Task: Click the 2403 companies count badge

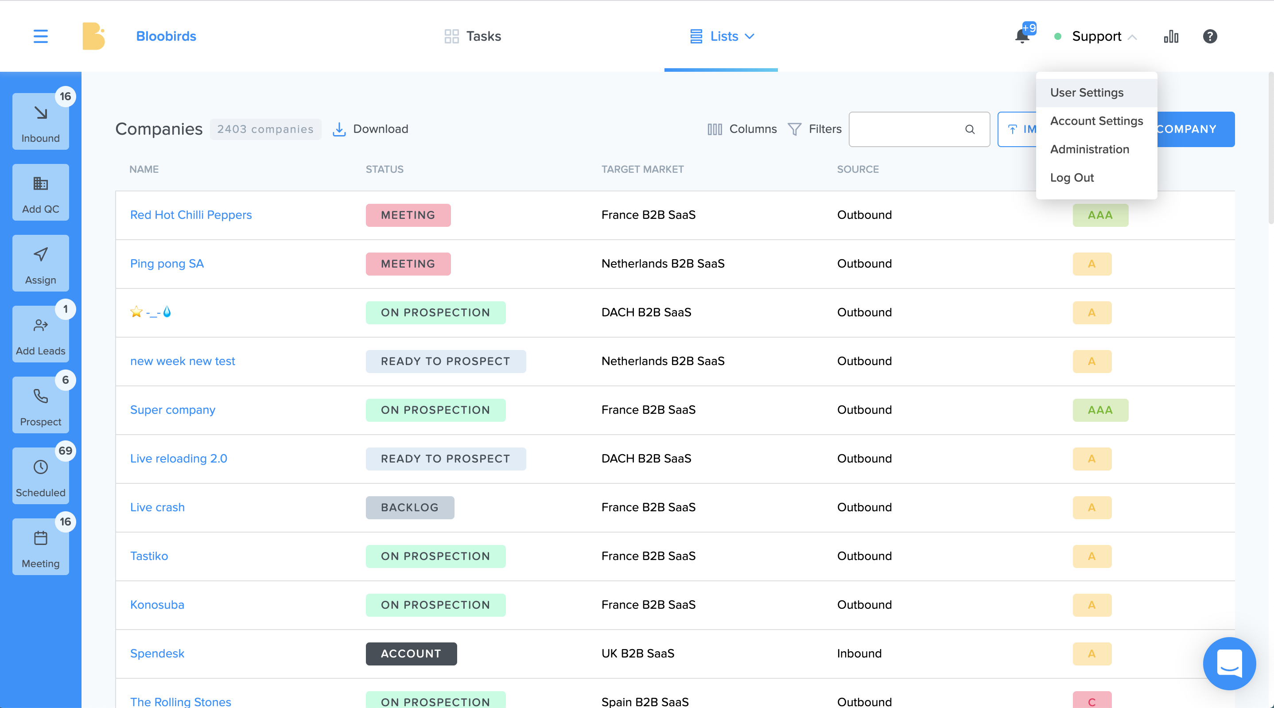Action: (265, 129)
